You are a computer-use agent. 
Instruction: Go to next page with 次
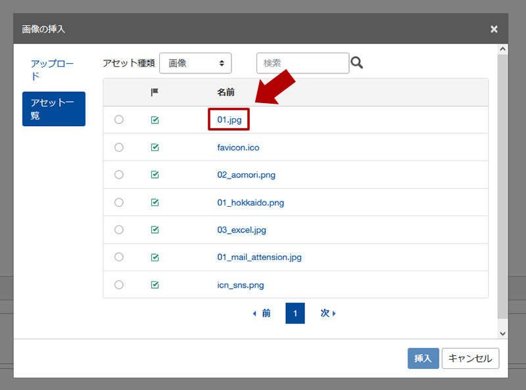point(328,314)
